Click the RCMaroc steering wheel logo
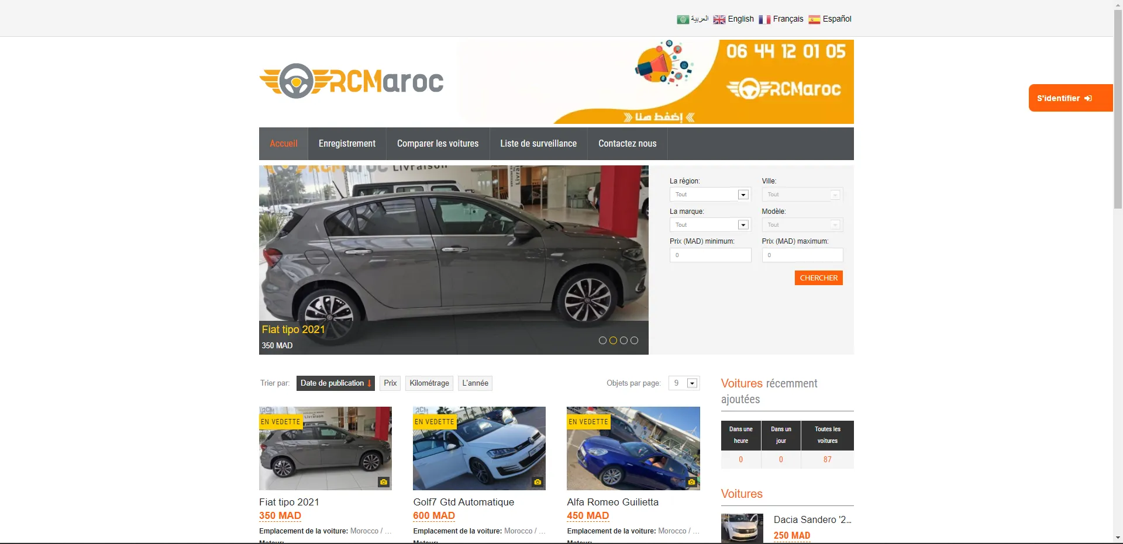Screen dimensions: 1123x544 click(x=351, y=81)
